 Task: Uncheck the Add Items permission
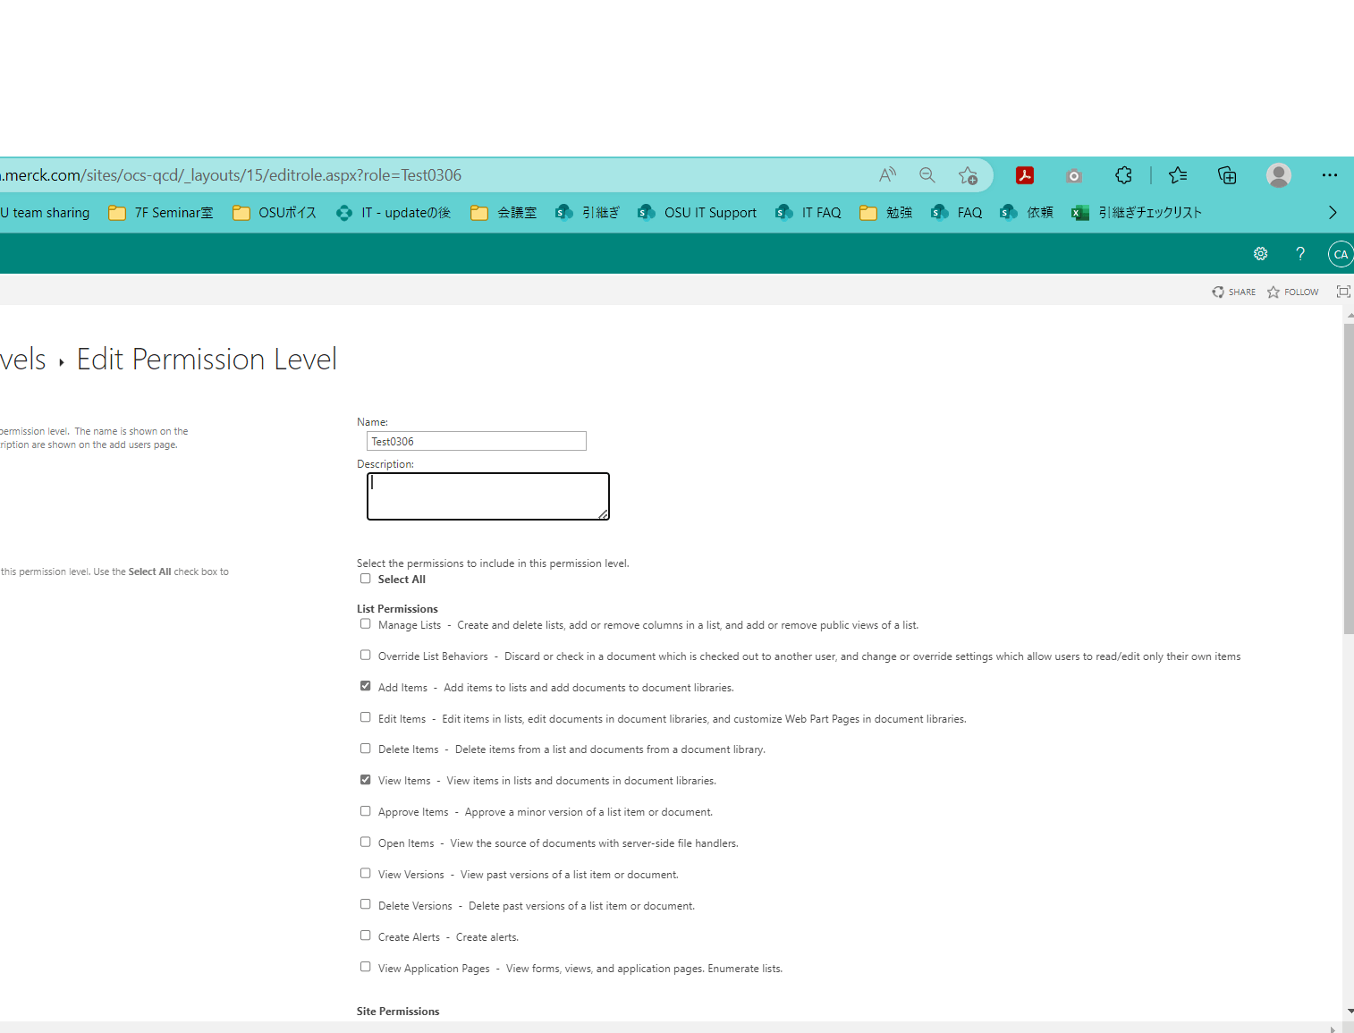click(365, 686)
